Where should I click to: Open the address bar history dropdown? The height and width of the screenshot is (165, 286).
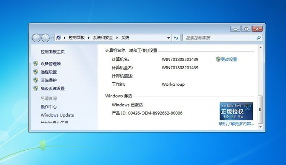(169, 38)
